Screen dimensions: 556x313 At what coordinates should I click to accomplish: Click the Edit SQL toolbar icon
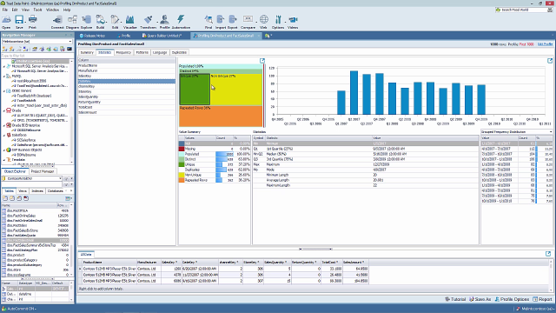[115, 22]
